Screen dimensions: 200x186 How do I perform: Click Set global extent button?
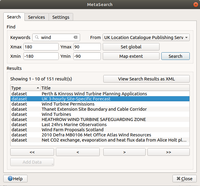coord(131,47)
